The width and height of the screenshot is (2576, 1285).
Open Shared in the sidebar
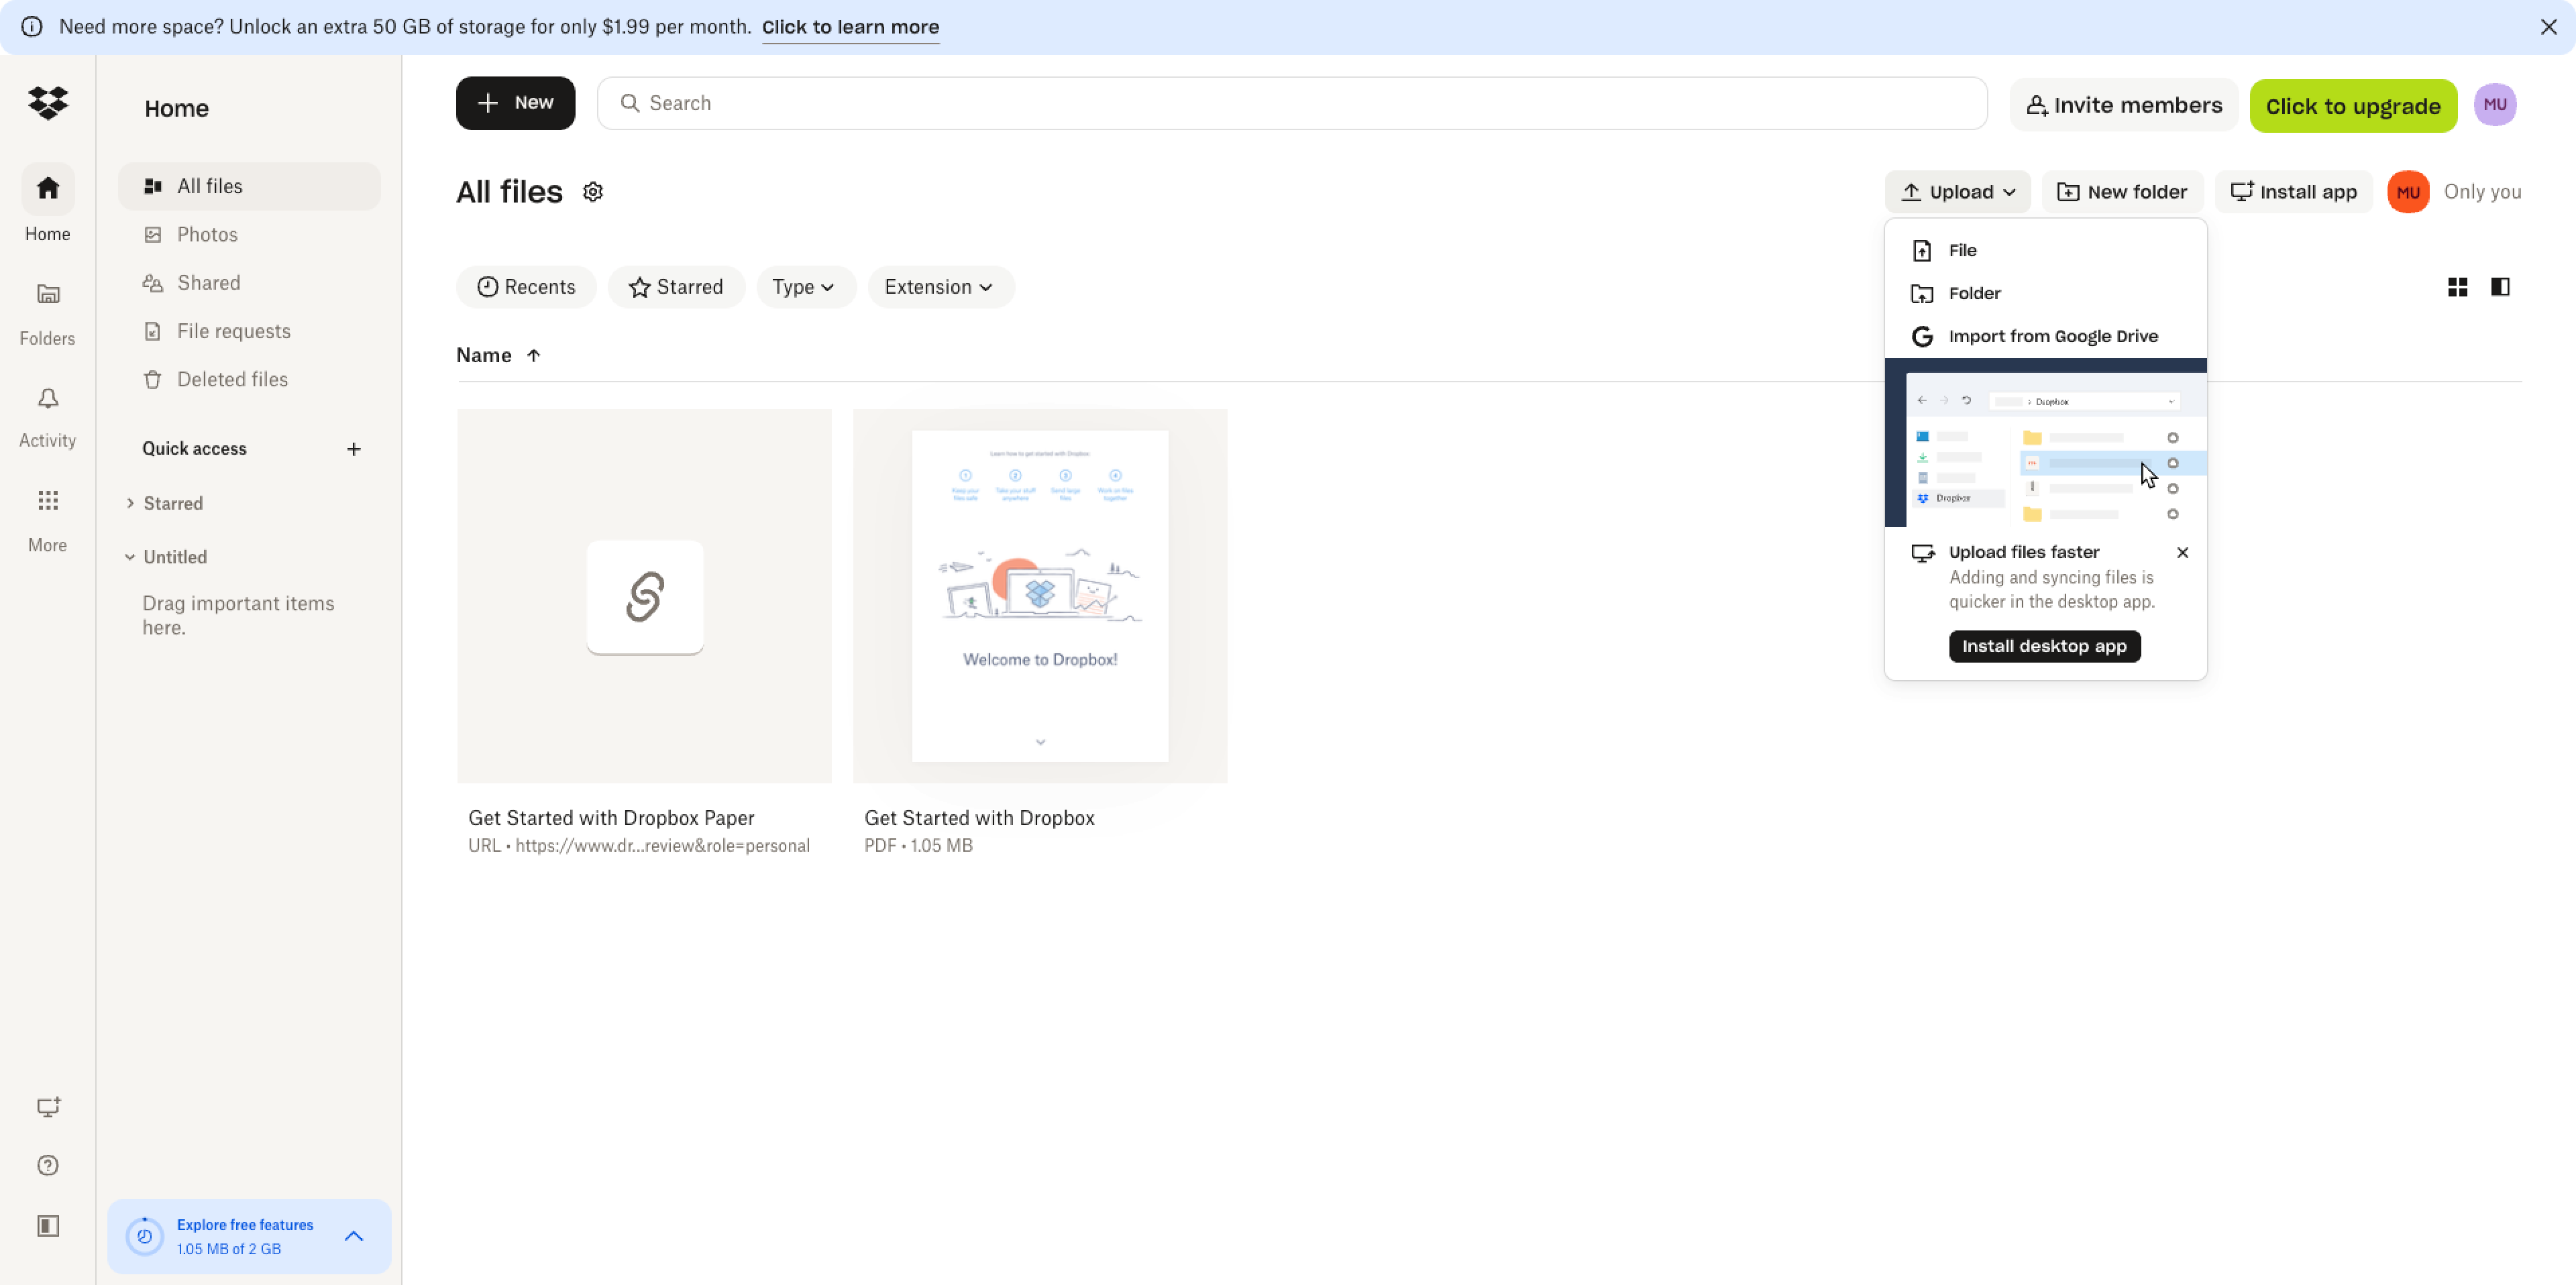point(249,283)
